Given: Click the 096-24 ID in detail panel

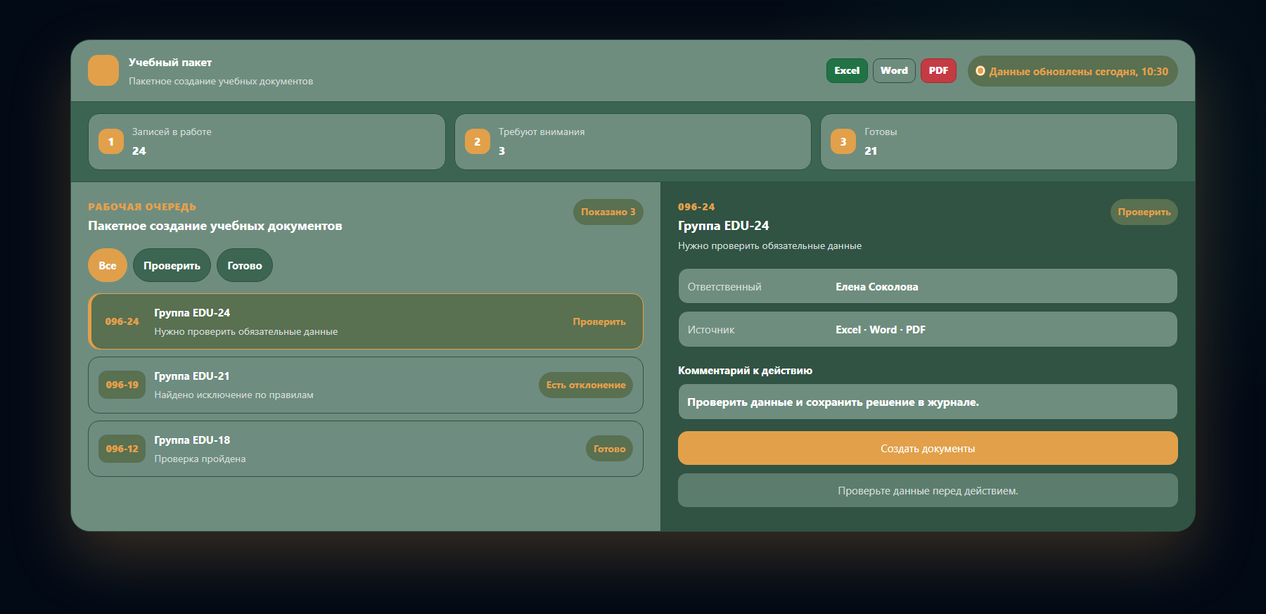Looking at the screenshot, I should click(696, 207).
